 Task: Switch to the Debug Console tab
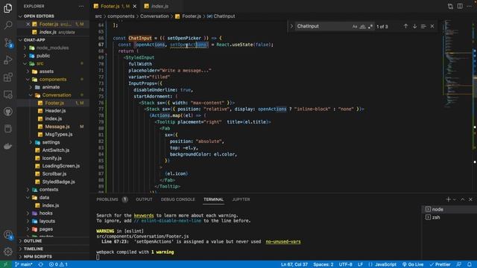pyautogui.click(x=177, y=200)
